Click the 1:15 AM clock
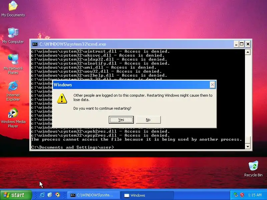The width and height of the screenshot is (267, 200). (x=255, y=195)
